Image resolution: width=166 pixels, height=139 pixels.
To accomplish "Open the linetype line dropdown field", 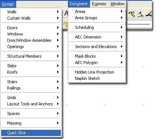I will point(138,24).
